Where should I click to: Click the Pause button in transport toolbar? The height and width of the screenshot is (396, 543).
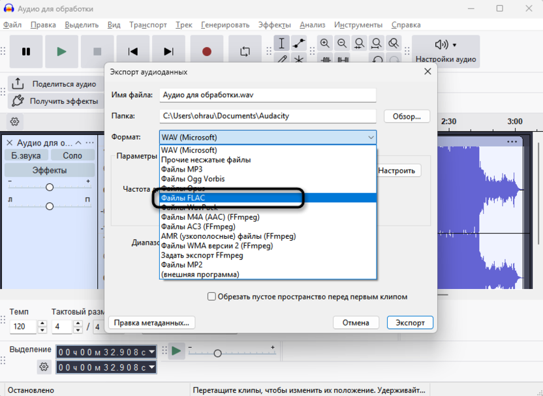26,52
